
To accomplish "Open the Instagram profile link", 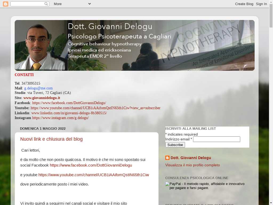I will point(61,118).
